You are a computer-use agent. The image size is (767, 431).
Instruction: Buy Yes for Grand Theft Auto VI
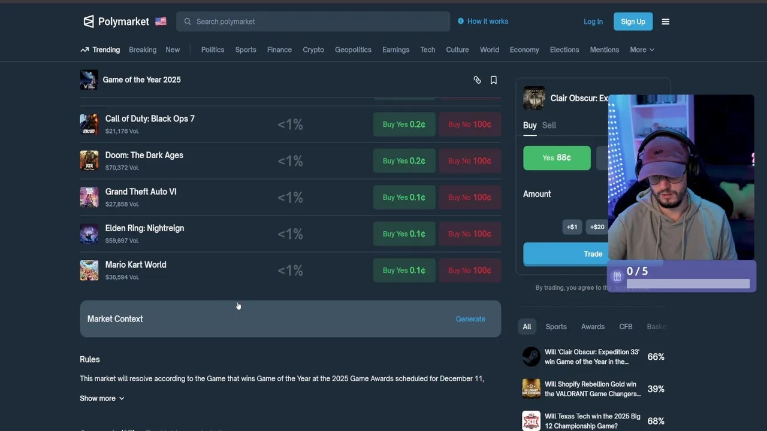point(404,198)
